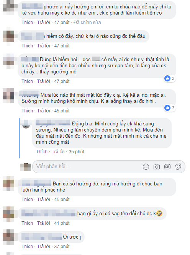Reply to 'Bạn có số hưởng đó' comment
The height and width of the screenshot is (255, 190).
point(44,200)
